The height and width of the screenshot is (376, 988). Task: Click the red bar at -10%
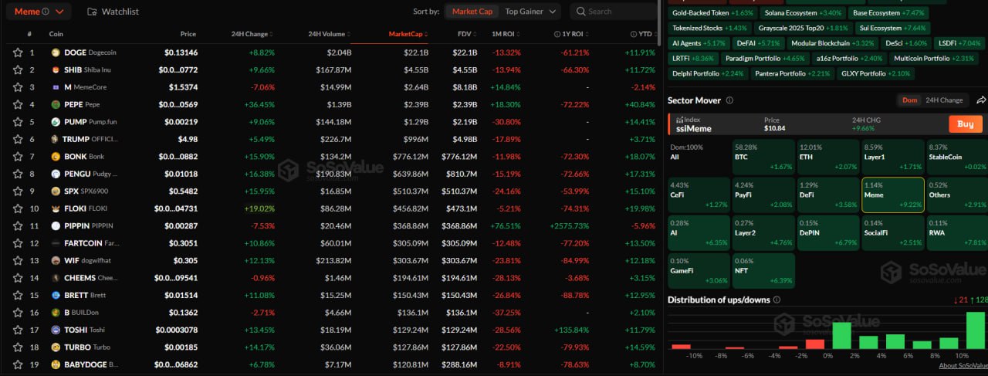(x=682, y=346)
